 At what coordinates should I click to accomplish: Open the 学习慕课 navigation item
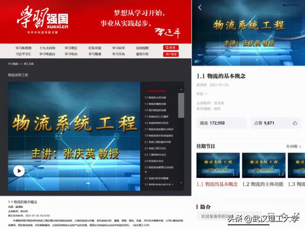[95, 54]
